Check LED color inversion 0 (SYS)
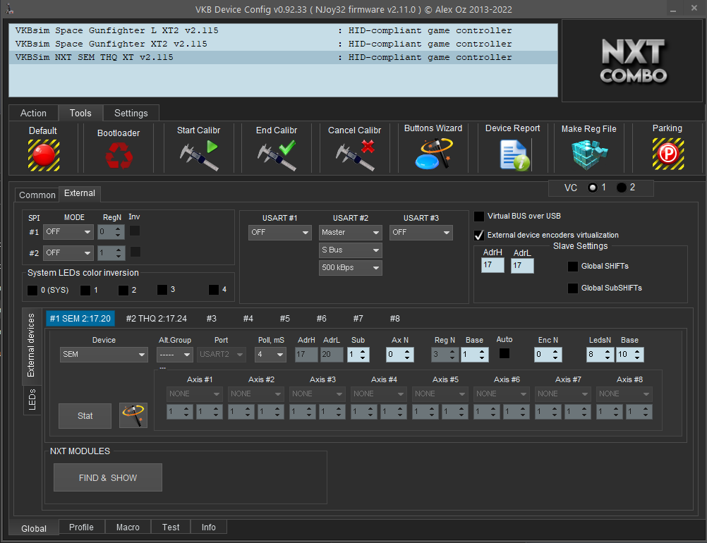 click(x=32, y=291)
